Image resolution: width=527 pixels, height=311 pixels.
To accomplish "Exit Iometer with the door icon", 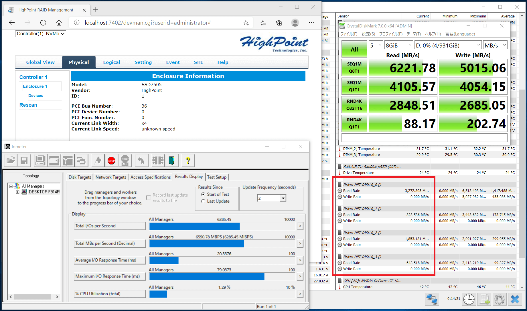I will [x=171, y=160].
